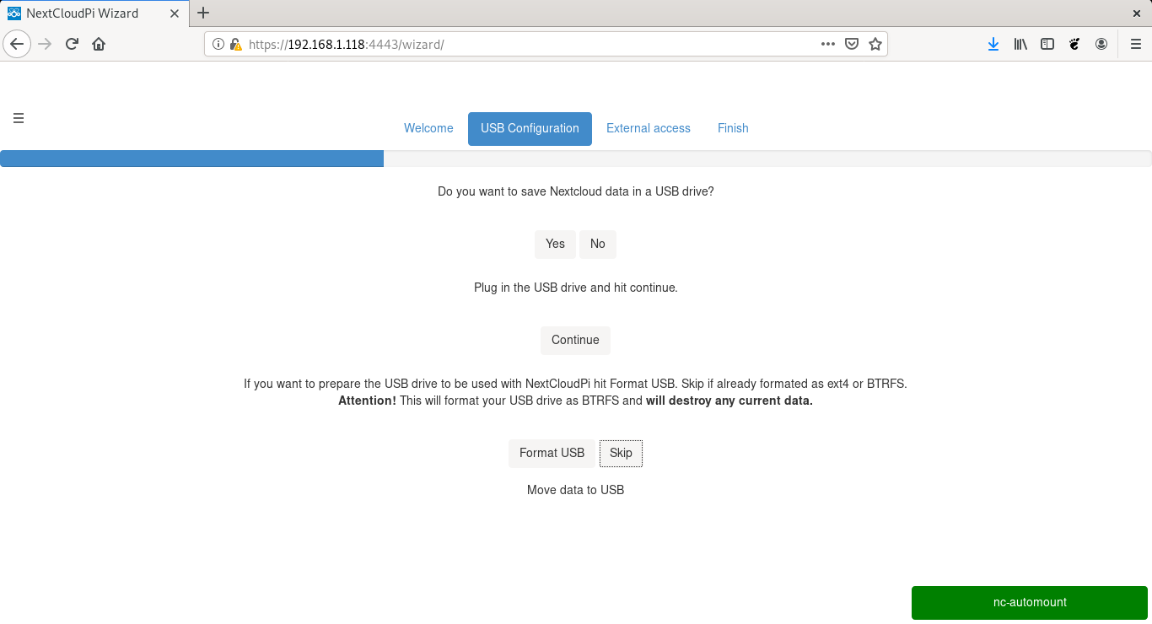Click the GNOME Shell extension foot icon
The width and height of the screenshot is (1152, 624).
pyautogui.click(x=1074, y=44)
